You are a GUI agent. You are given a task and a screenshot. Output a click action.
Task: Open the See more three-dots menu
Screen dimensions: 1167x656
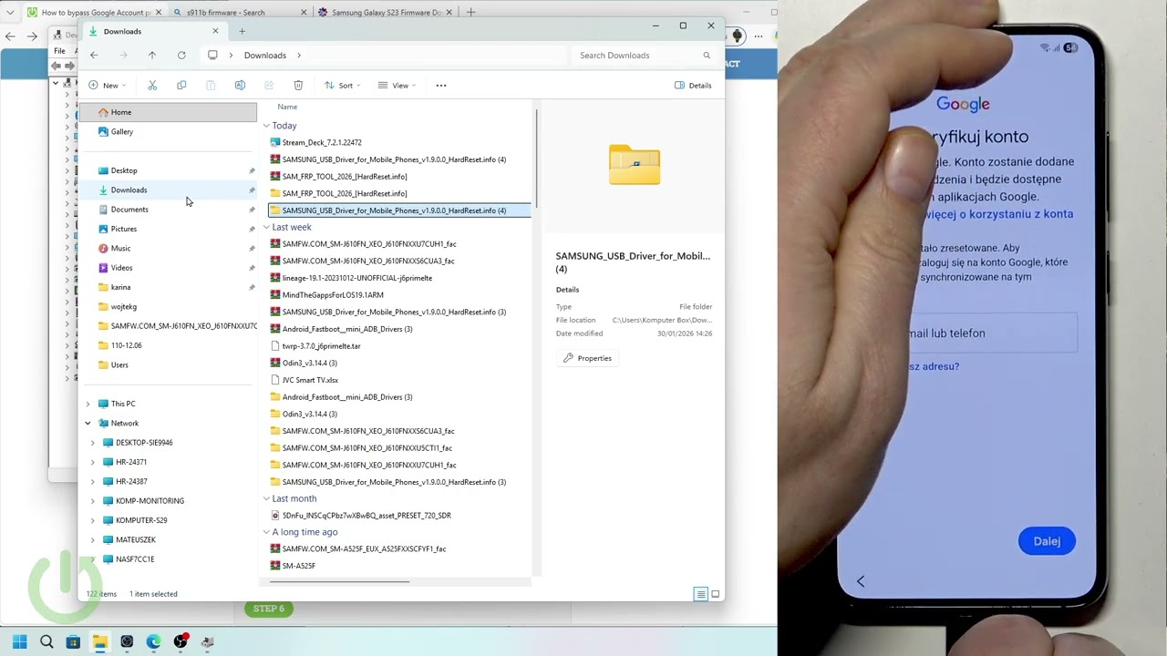441,86
